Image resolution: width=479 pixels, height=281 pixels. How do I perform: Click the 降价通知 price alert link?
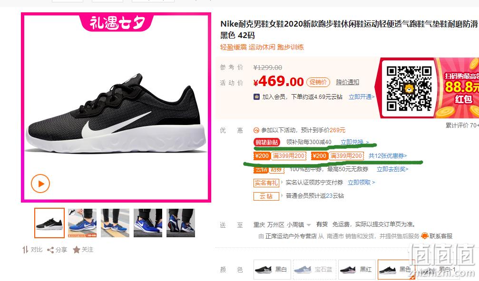point(347,82)
